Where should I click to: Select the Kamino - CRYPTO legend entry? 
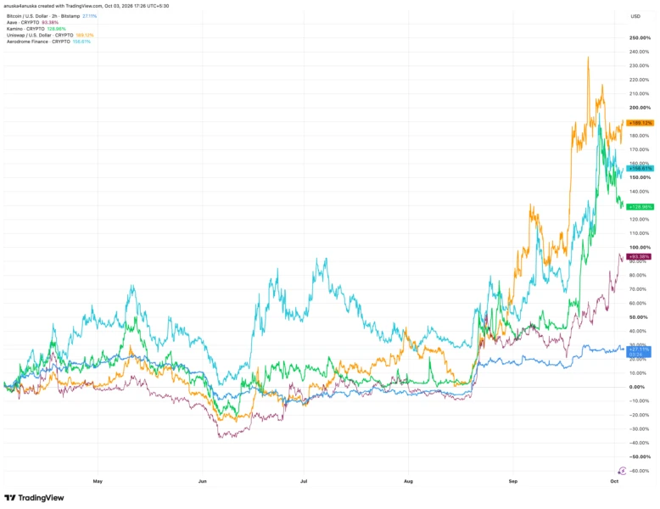pyautogui.click(x=36, y=29)
